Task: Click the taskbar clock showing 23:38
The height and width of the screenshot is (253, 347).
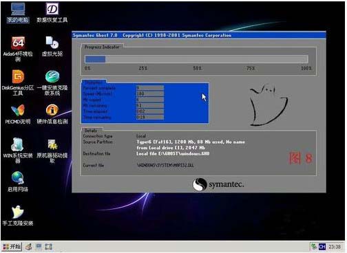Action: point(335,247)
